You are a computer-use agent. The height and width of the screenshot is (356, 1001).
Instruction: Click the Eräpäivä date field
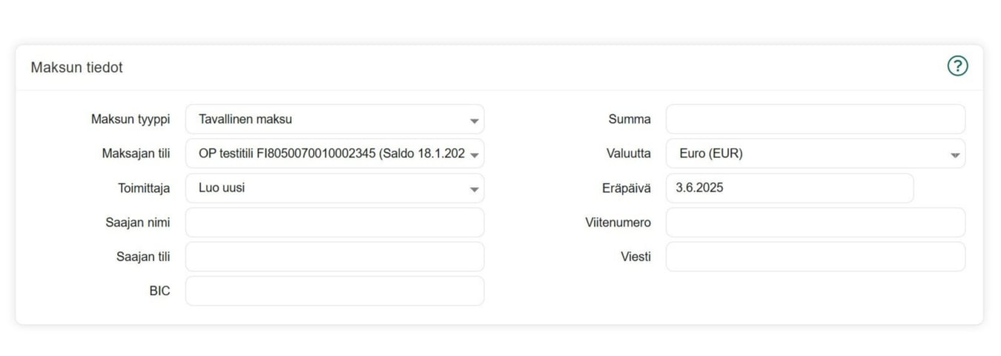pyautogui.click(x=789, y=188)
